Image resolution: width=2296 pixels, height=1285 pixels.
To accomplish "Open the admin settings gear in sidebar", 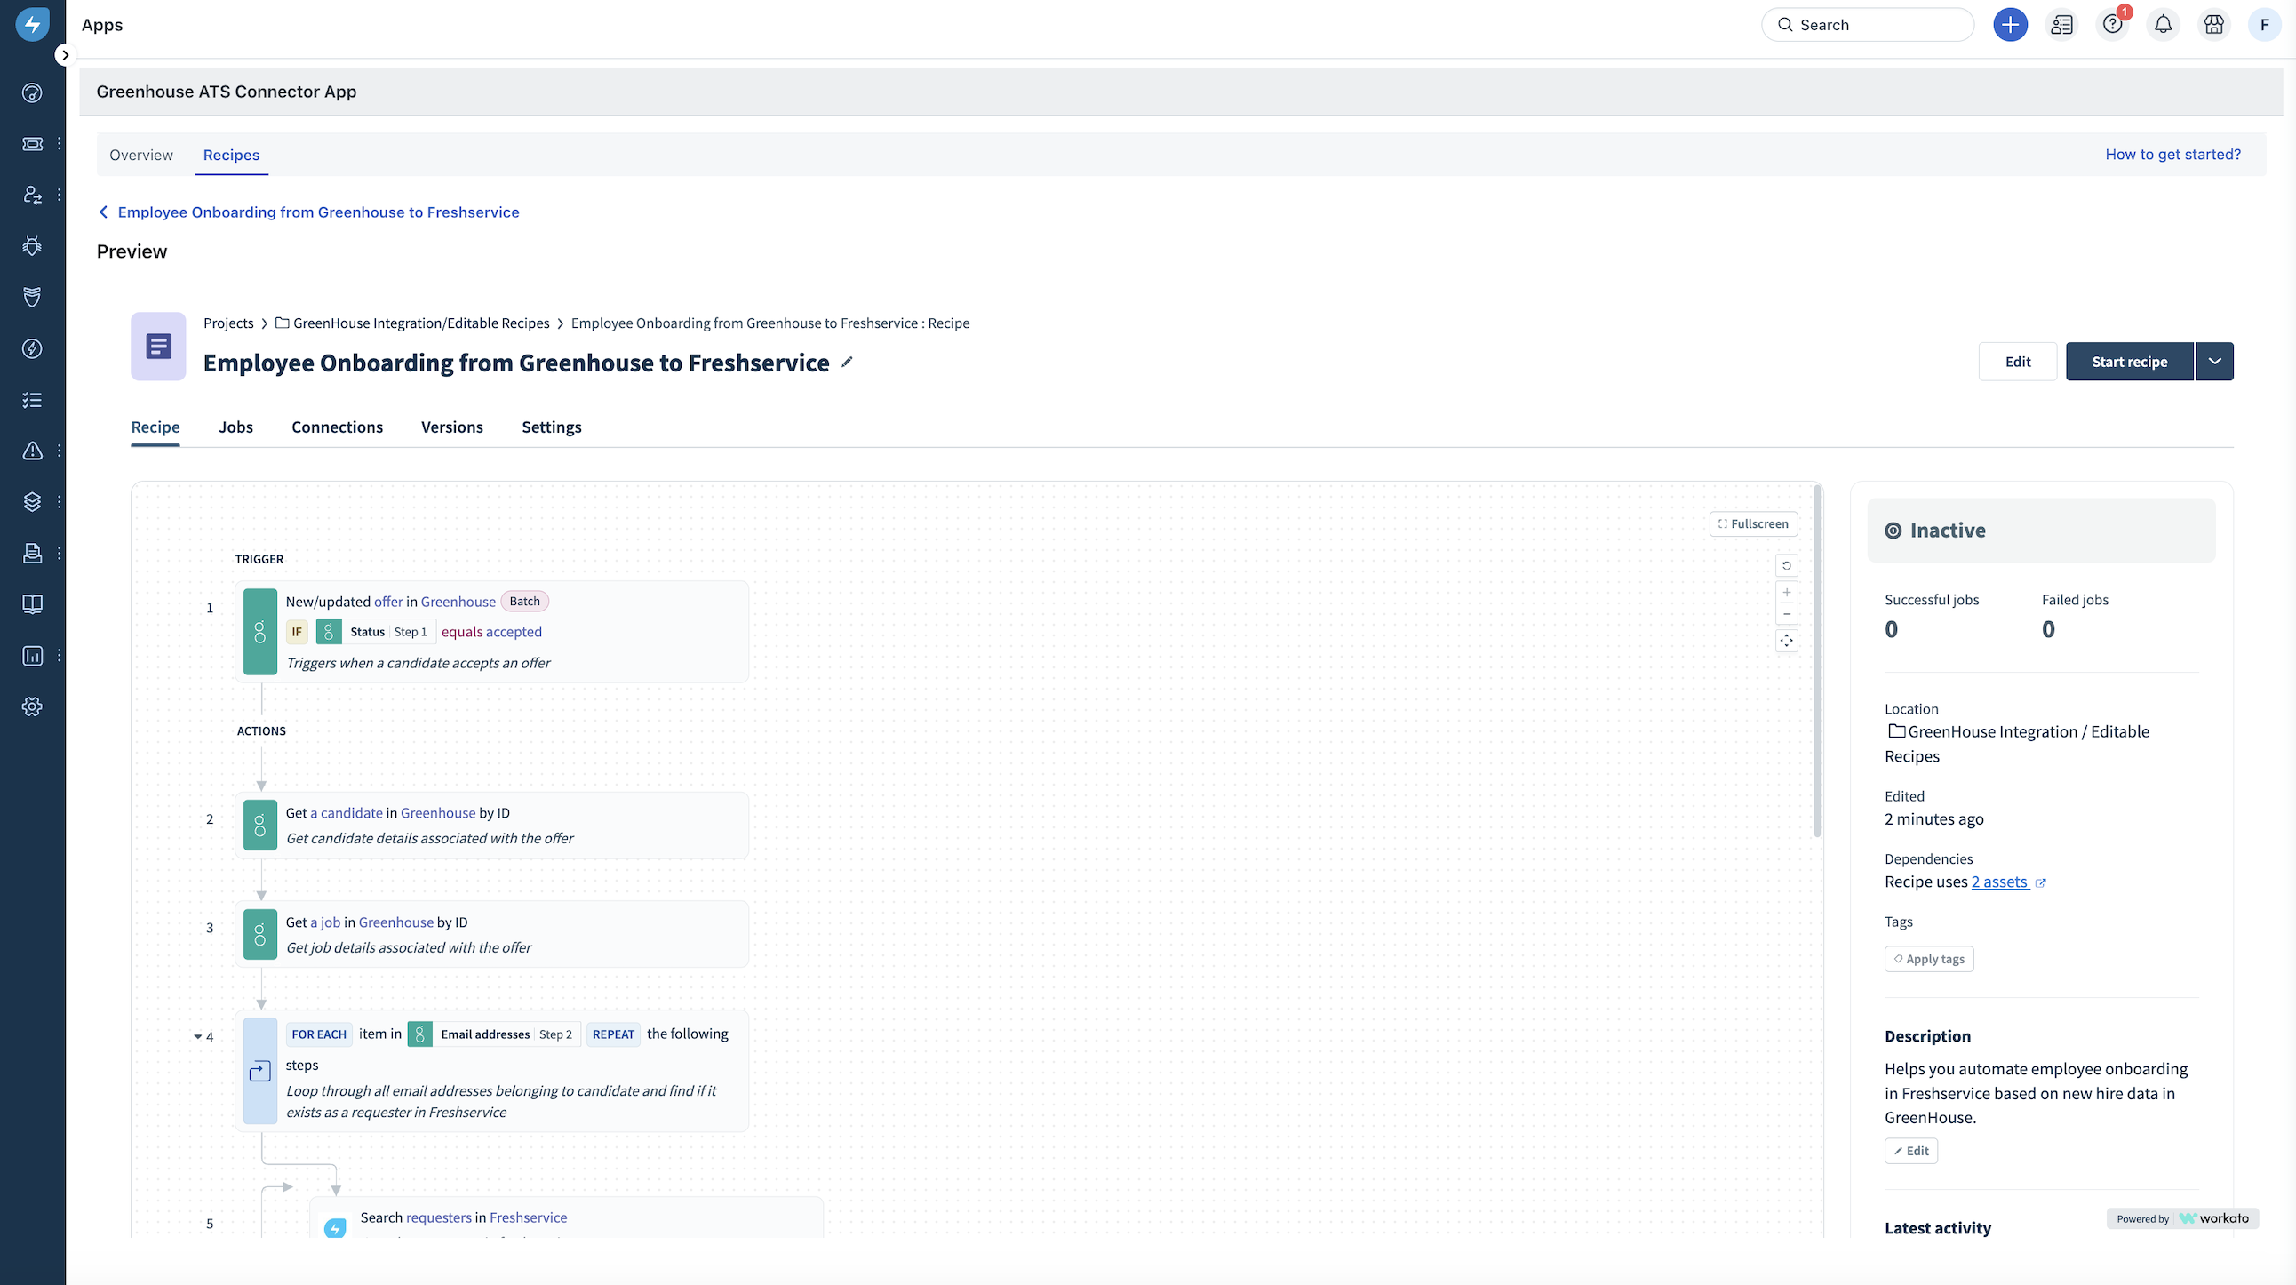I will pyautogui.click(x=32, y=706).
